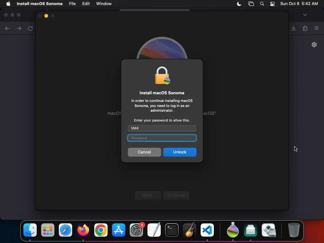Open the Apple menu
Screen dimensions: 324x243
point(8,4)
